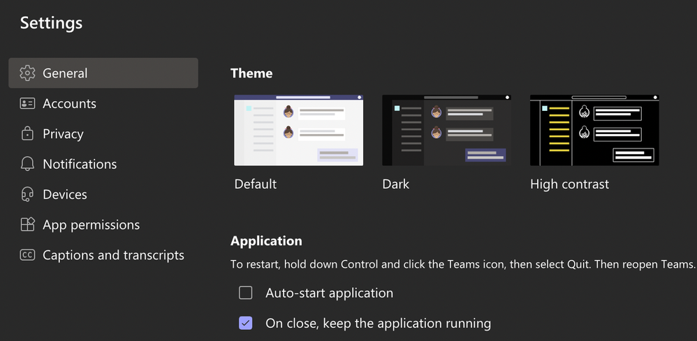The width and height of the screenshot is (697, 341).
Task: Click the App permissions grid icon
Action: point(27,225)
